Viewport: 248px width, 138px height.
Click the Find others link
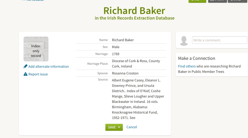pyautogui.click(x=187, y=66)
